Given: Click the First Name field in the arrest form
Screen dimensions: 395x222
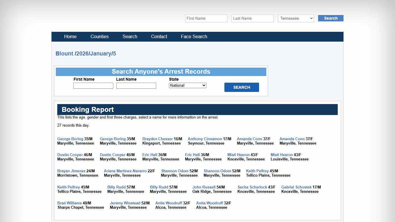Looking at the screenshot, I should 93,86.
